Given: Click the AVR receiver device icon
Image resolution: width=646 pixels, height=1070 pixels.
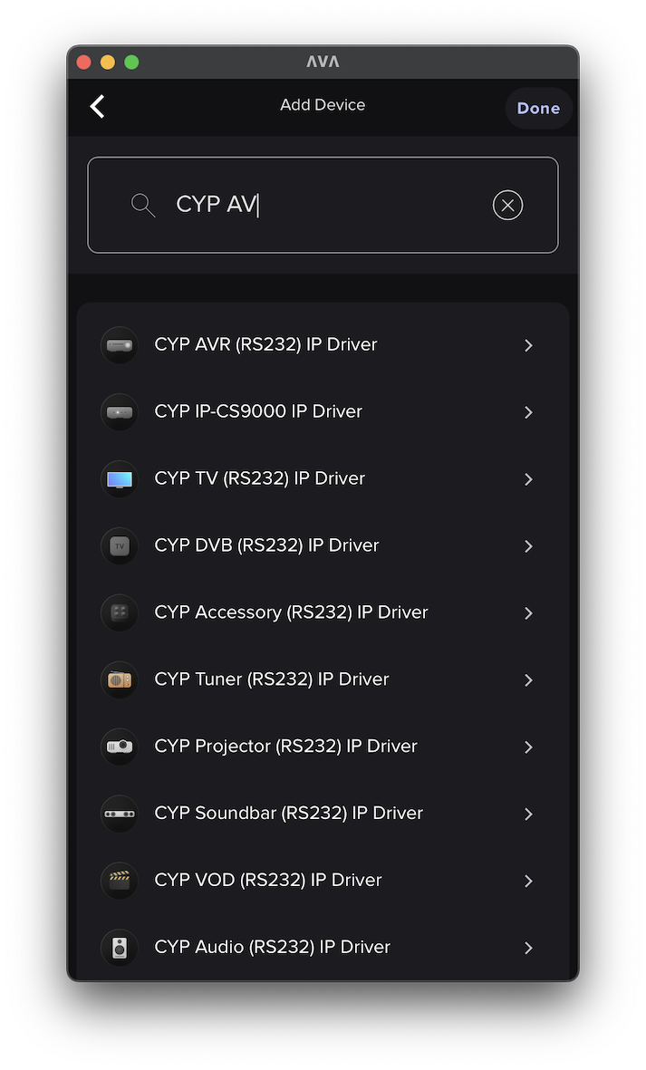Looking at the screenshot, I should [119, 345].
